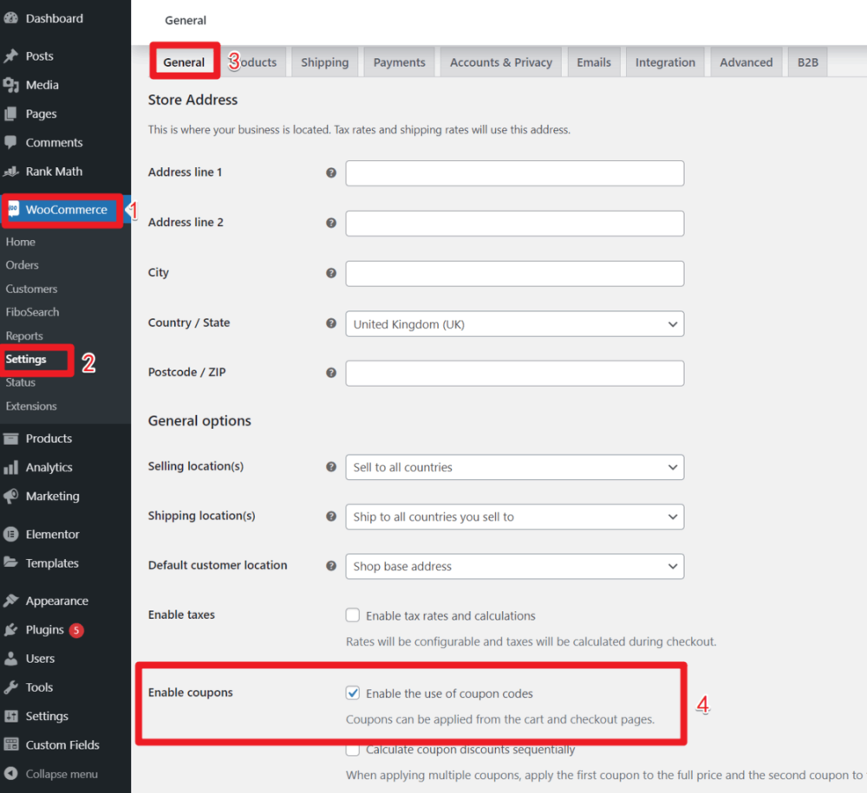Open WooCommerce Reports link
This screenshot has height=793, width=867.
coord(24,336)
